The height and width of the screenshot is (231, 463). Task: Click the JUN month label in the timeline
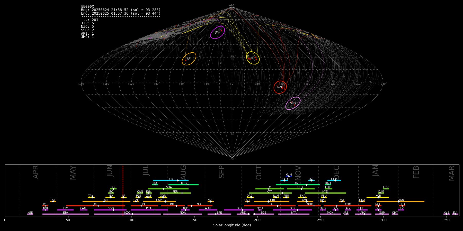coord(110,171)
